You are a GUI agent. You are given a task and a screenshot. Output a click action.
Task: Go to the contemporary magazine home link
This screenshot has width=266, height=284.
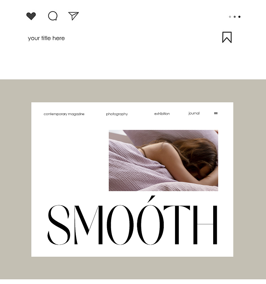pyautogui.click(x=64, y=114)
